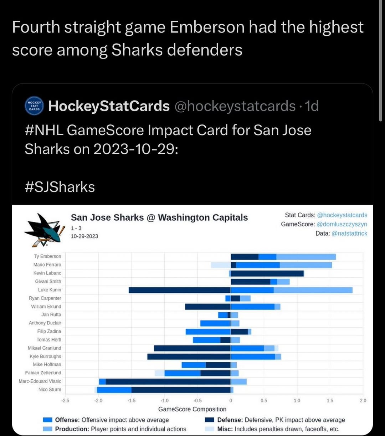Click the Ty Emberson player label
Viewport: 385px width, 436px height.
click(x=47, y=256)
